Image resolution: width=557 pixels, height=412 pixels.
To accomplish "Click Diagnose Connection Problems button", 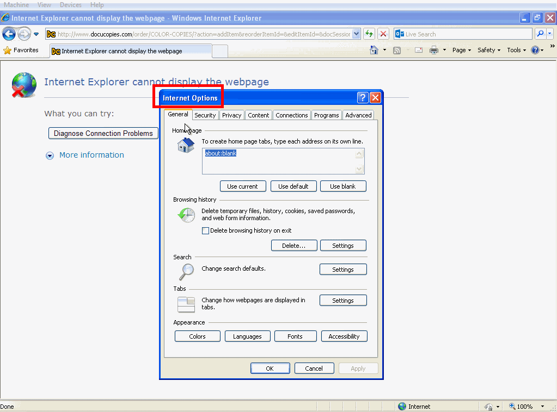I will click(103, 133).
